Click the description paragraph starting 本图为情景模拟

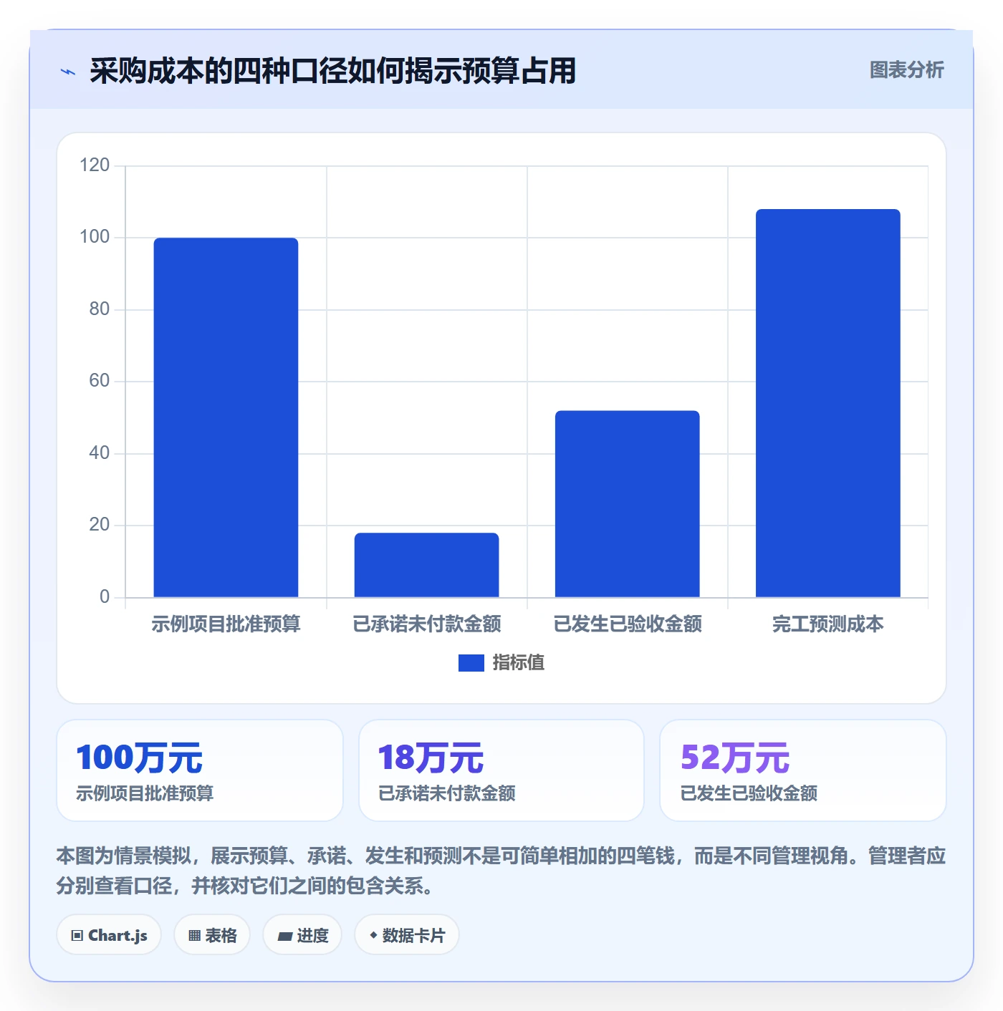pos(501,871)
